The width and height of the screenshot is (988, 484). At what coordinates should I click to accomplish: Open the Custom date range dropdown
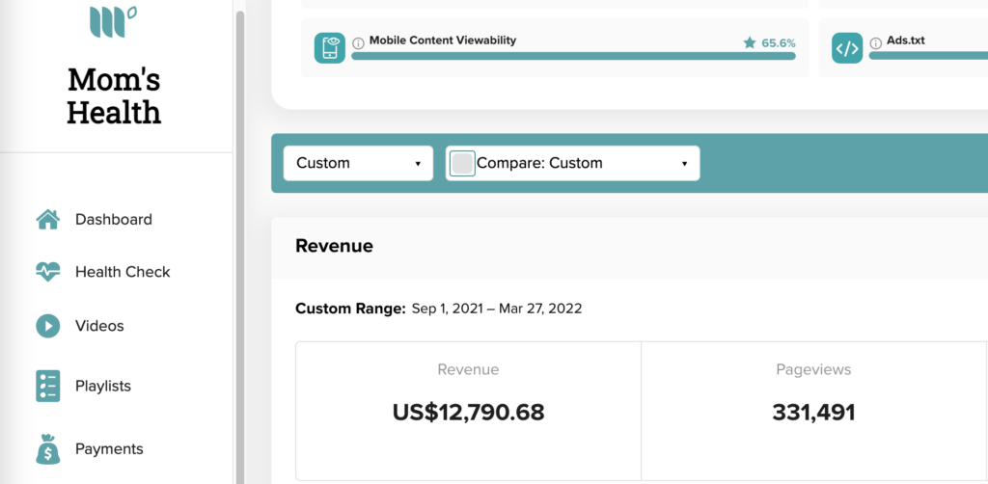coord(359,164)
